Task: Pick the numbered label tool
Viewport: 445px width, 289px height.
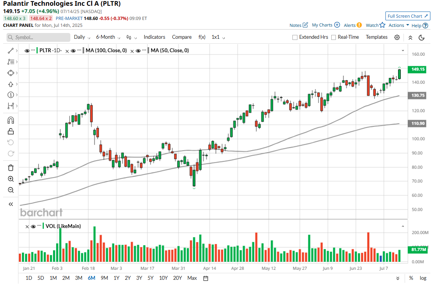Action: coord(10,95)
